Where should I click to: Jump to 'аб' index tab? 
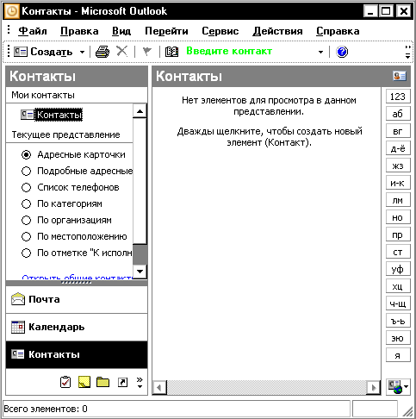(x=398, y=114)
